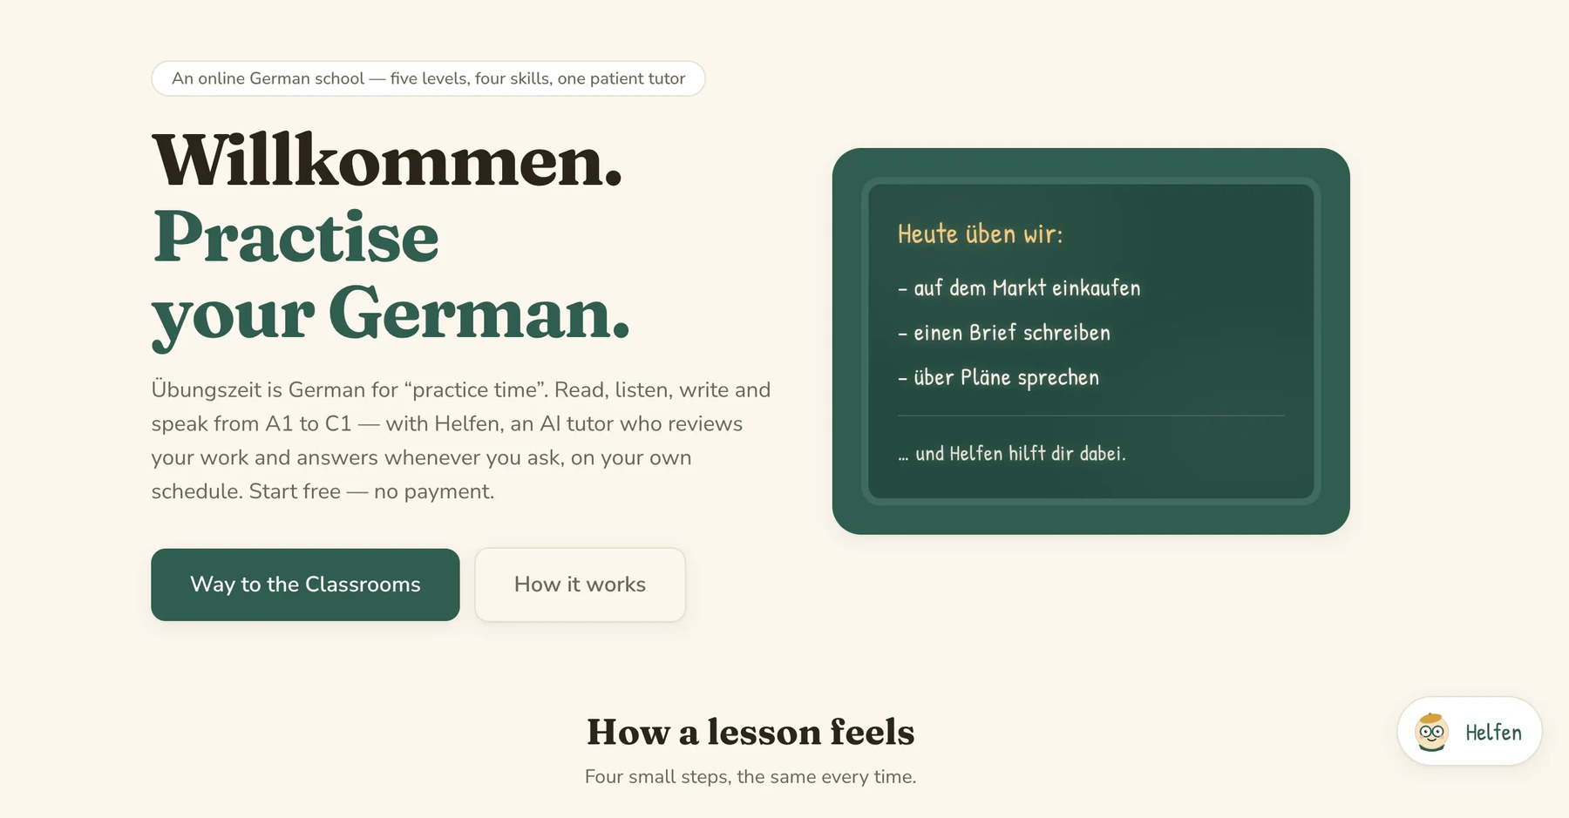The width and height of the screenshot is (1569, 818).
Task: Click the divider line on the chalkboard
Action: click(1091, 416)
